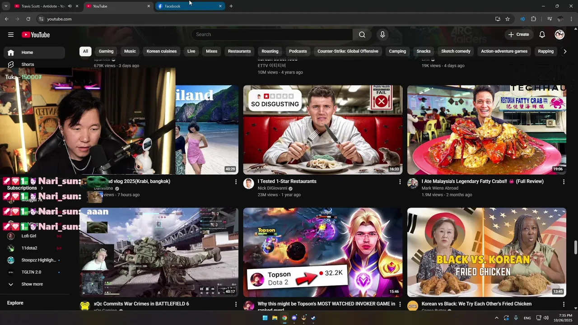
Task: Open the 1-Star Restaurants video thumbnail
Action: [323, 130]
